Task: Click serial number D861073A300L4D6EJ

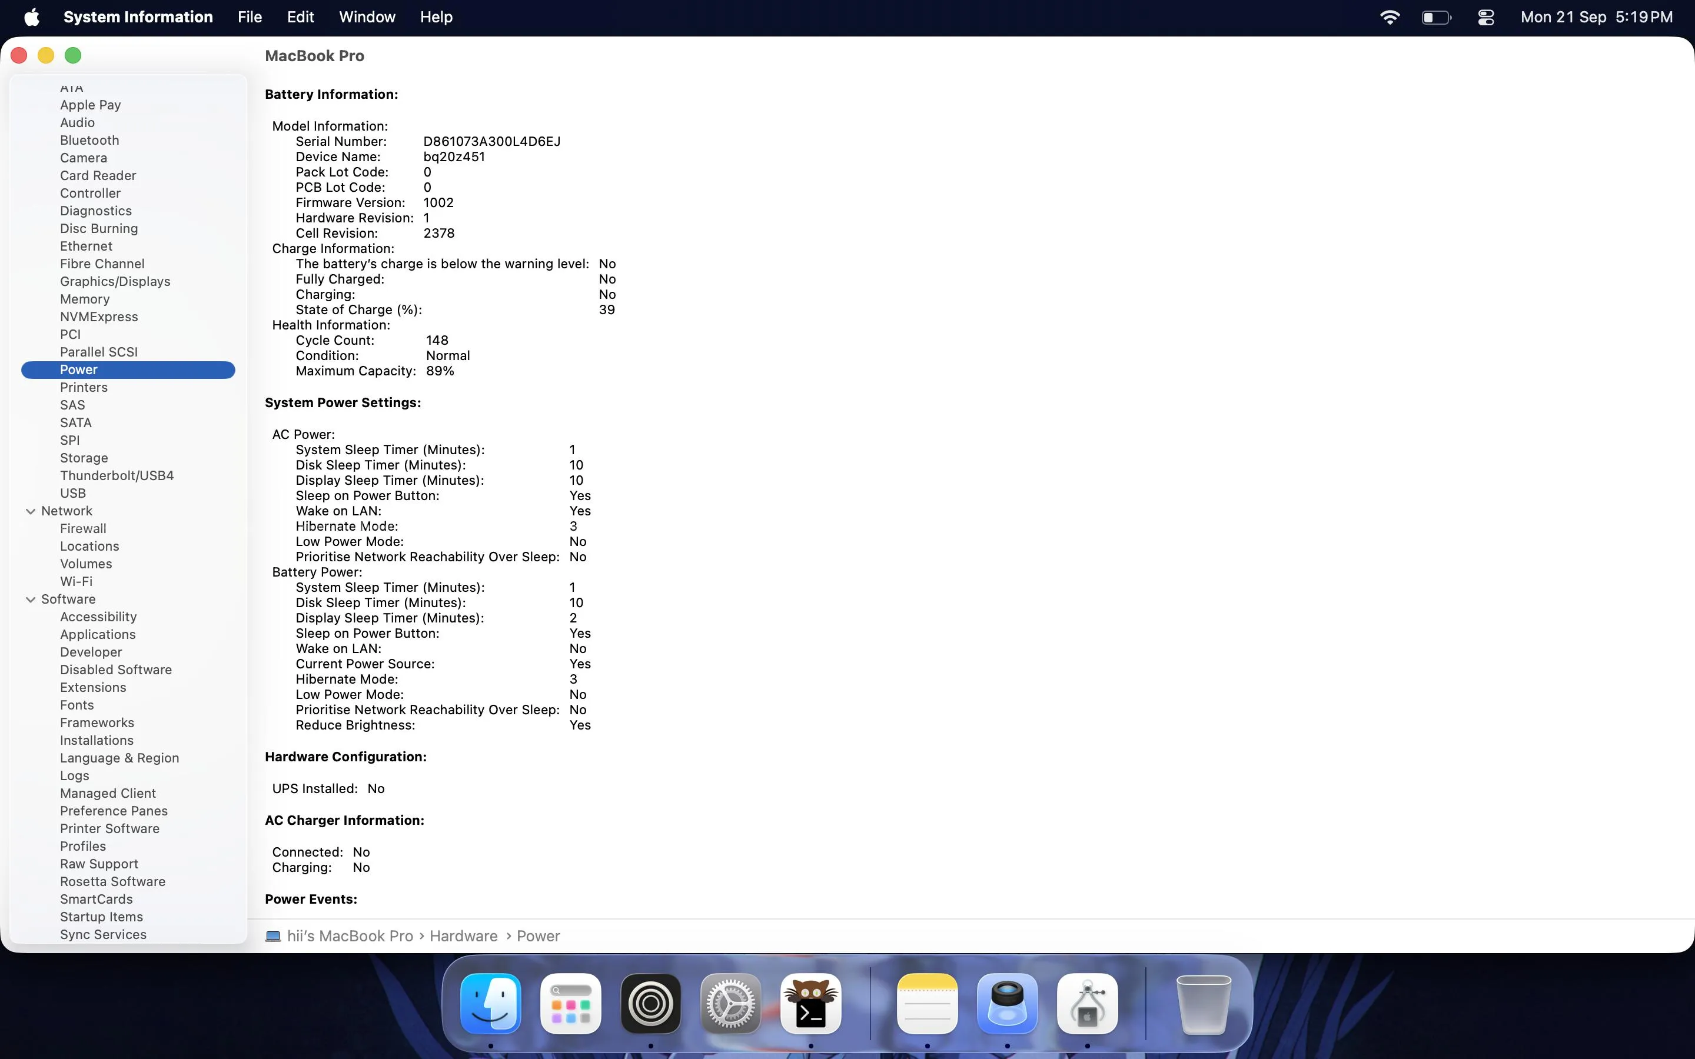Action: pos(491,141)
